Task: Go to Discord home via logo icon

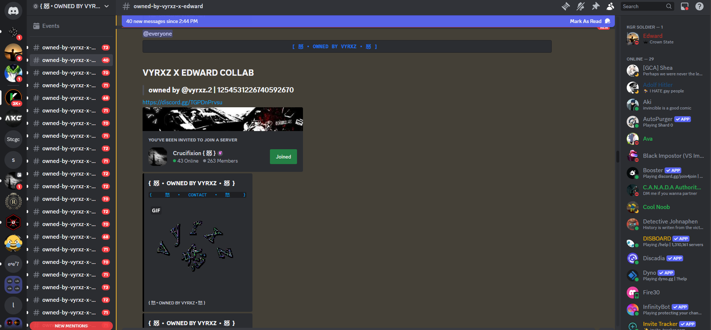Action: (13, 11)
